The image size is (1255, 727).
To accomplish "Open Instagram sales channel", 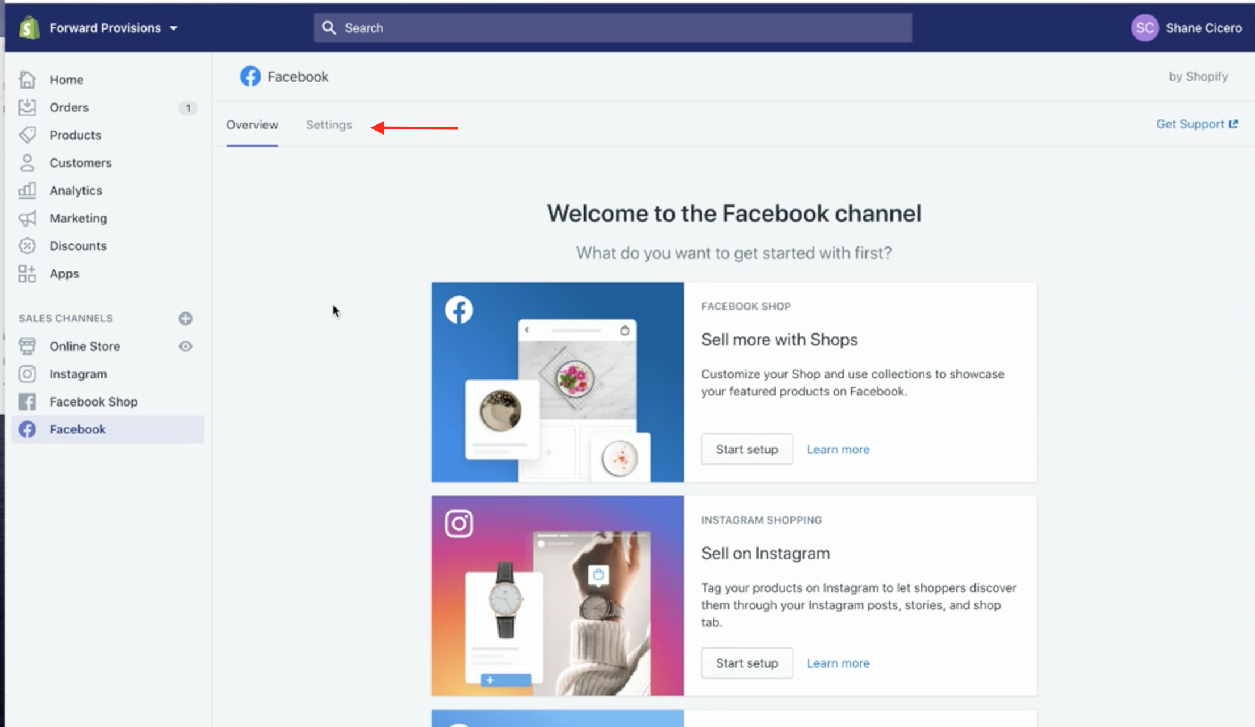I will coord(78,374).
